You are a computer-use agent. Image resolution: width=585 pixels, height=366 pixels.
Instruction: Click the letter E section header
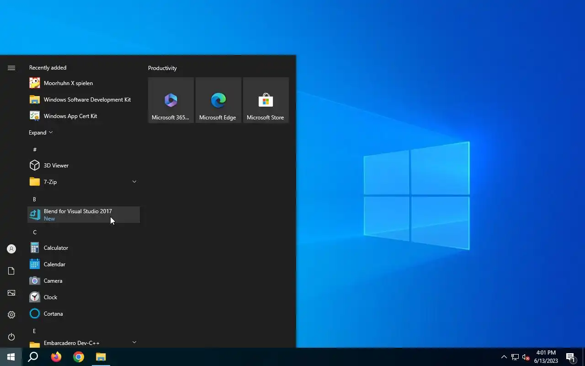[x=35, y=331]
